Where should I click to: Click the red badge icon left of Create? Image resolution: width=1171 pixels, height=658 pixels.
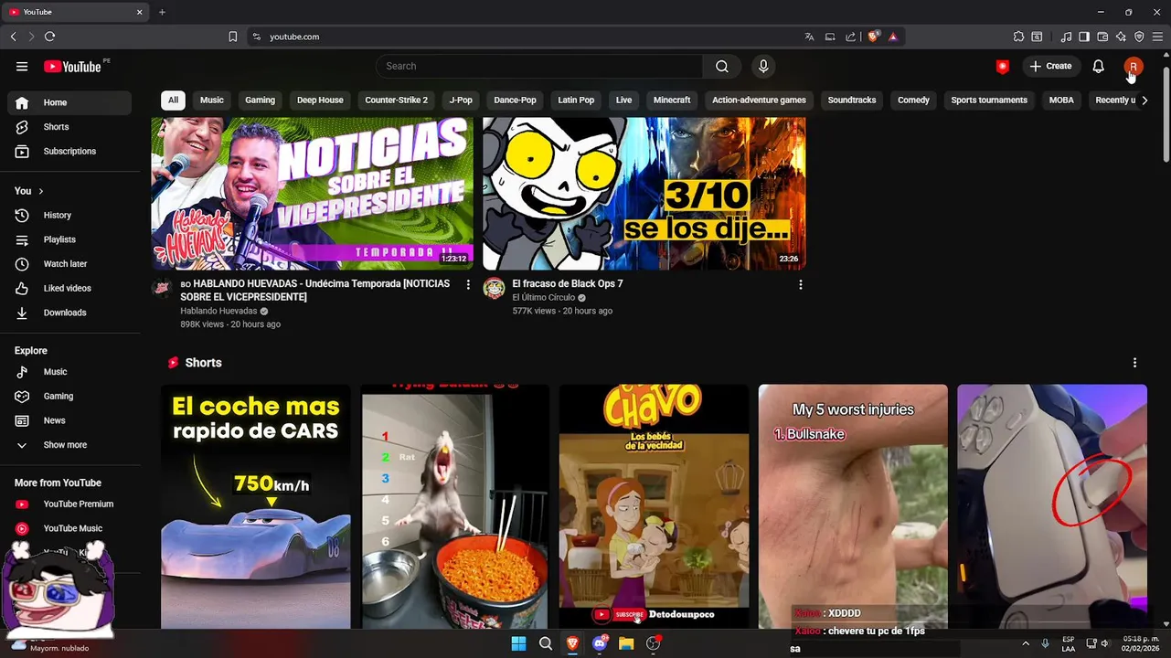point(1003,66)
